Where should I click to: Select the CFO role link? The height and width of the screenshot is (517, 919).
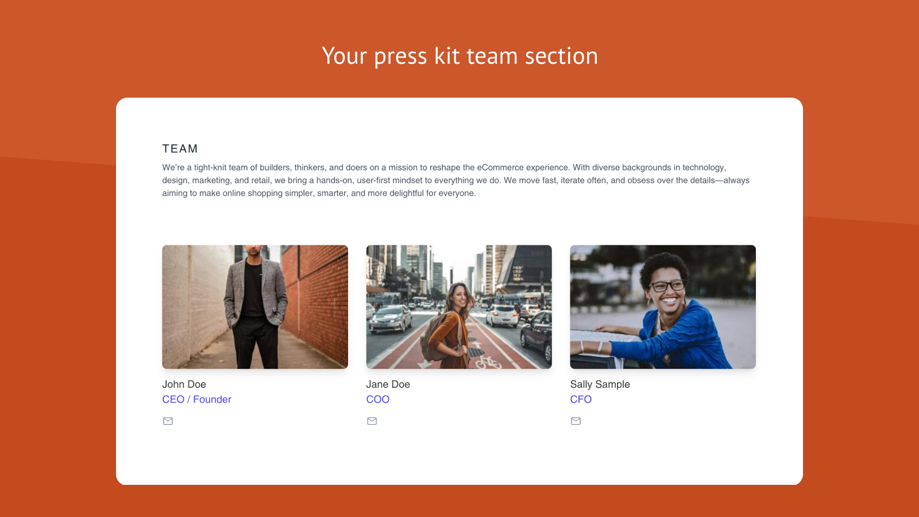coord(581,399)
